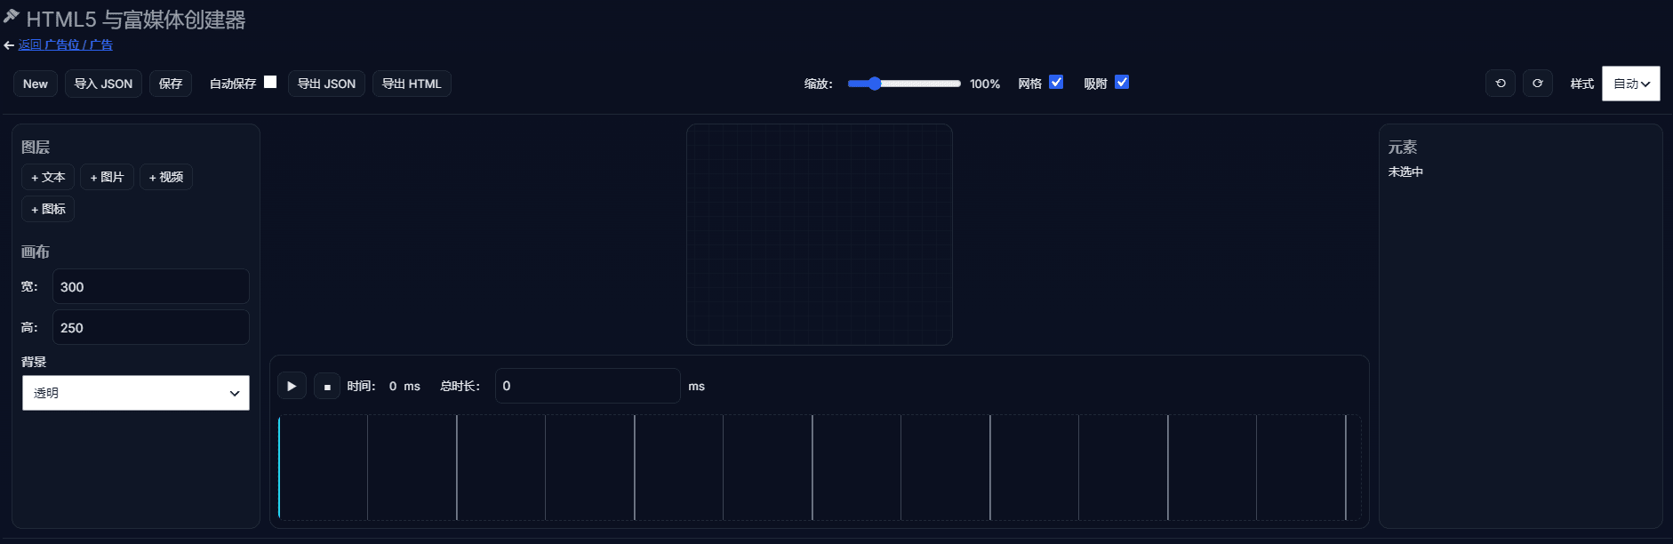
Task: Add a video layer with + 视频
Action: pyautogui.click(x=166, y=177)
